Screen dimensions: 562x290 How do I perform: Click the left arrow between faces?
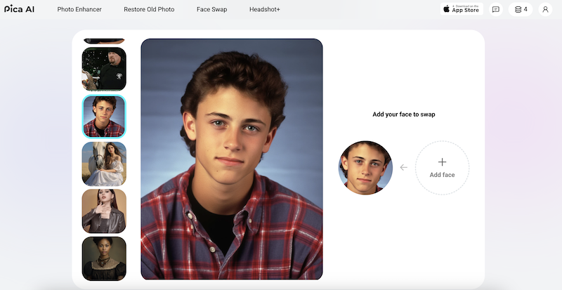tap(404, 167)
